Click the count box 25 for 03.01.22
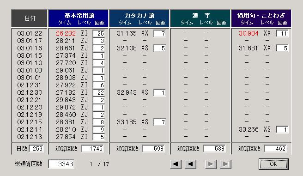303x176 pixels. (x=99, y=33)
